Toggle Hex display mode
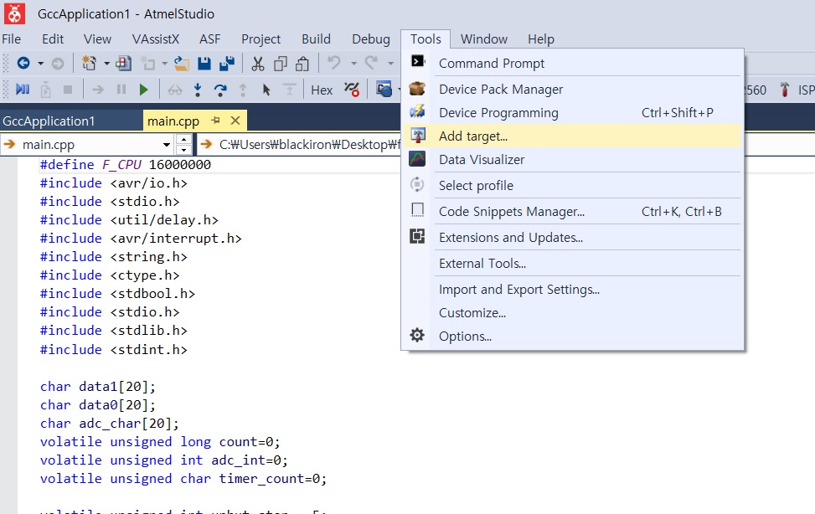Screen dimensions: 815x514 (x=322, y=90)
